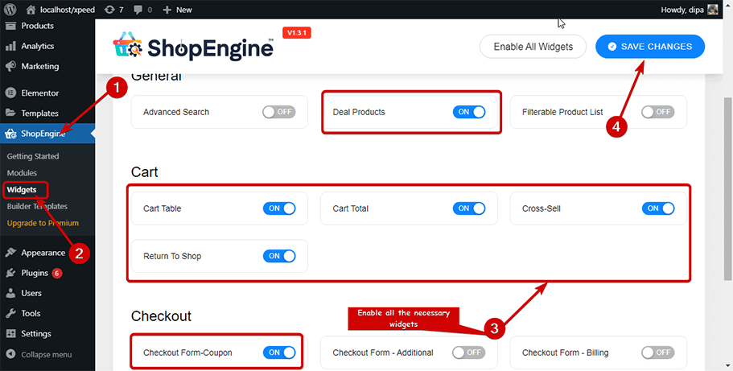Image resolution: width=733 pixels, height=371 pixels.
Task: Click the Cross-Sell widget label
Action: tap(542, 208)
